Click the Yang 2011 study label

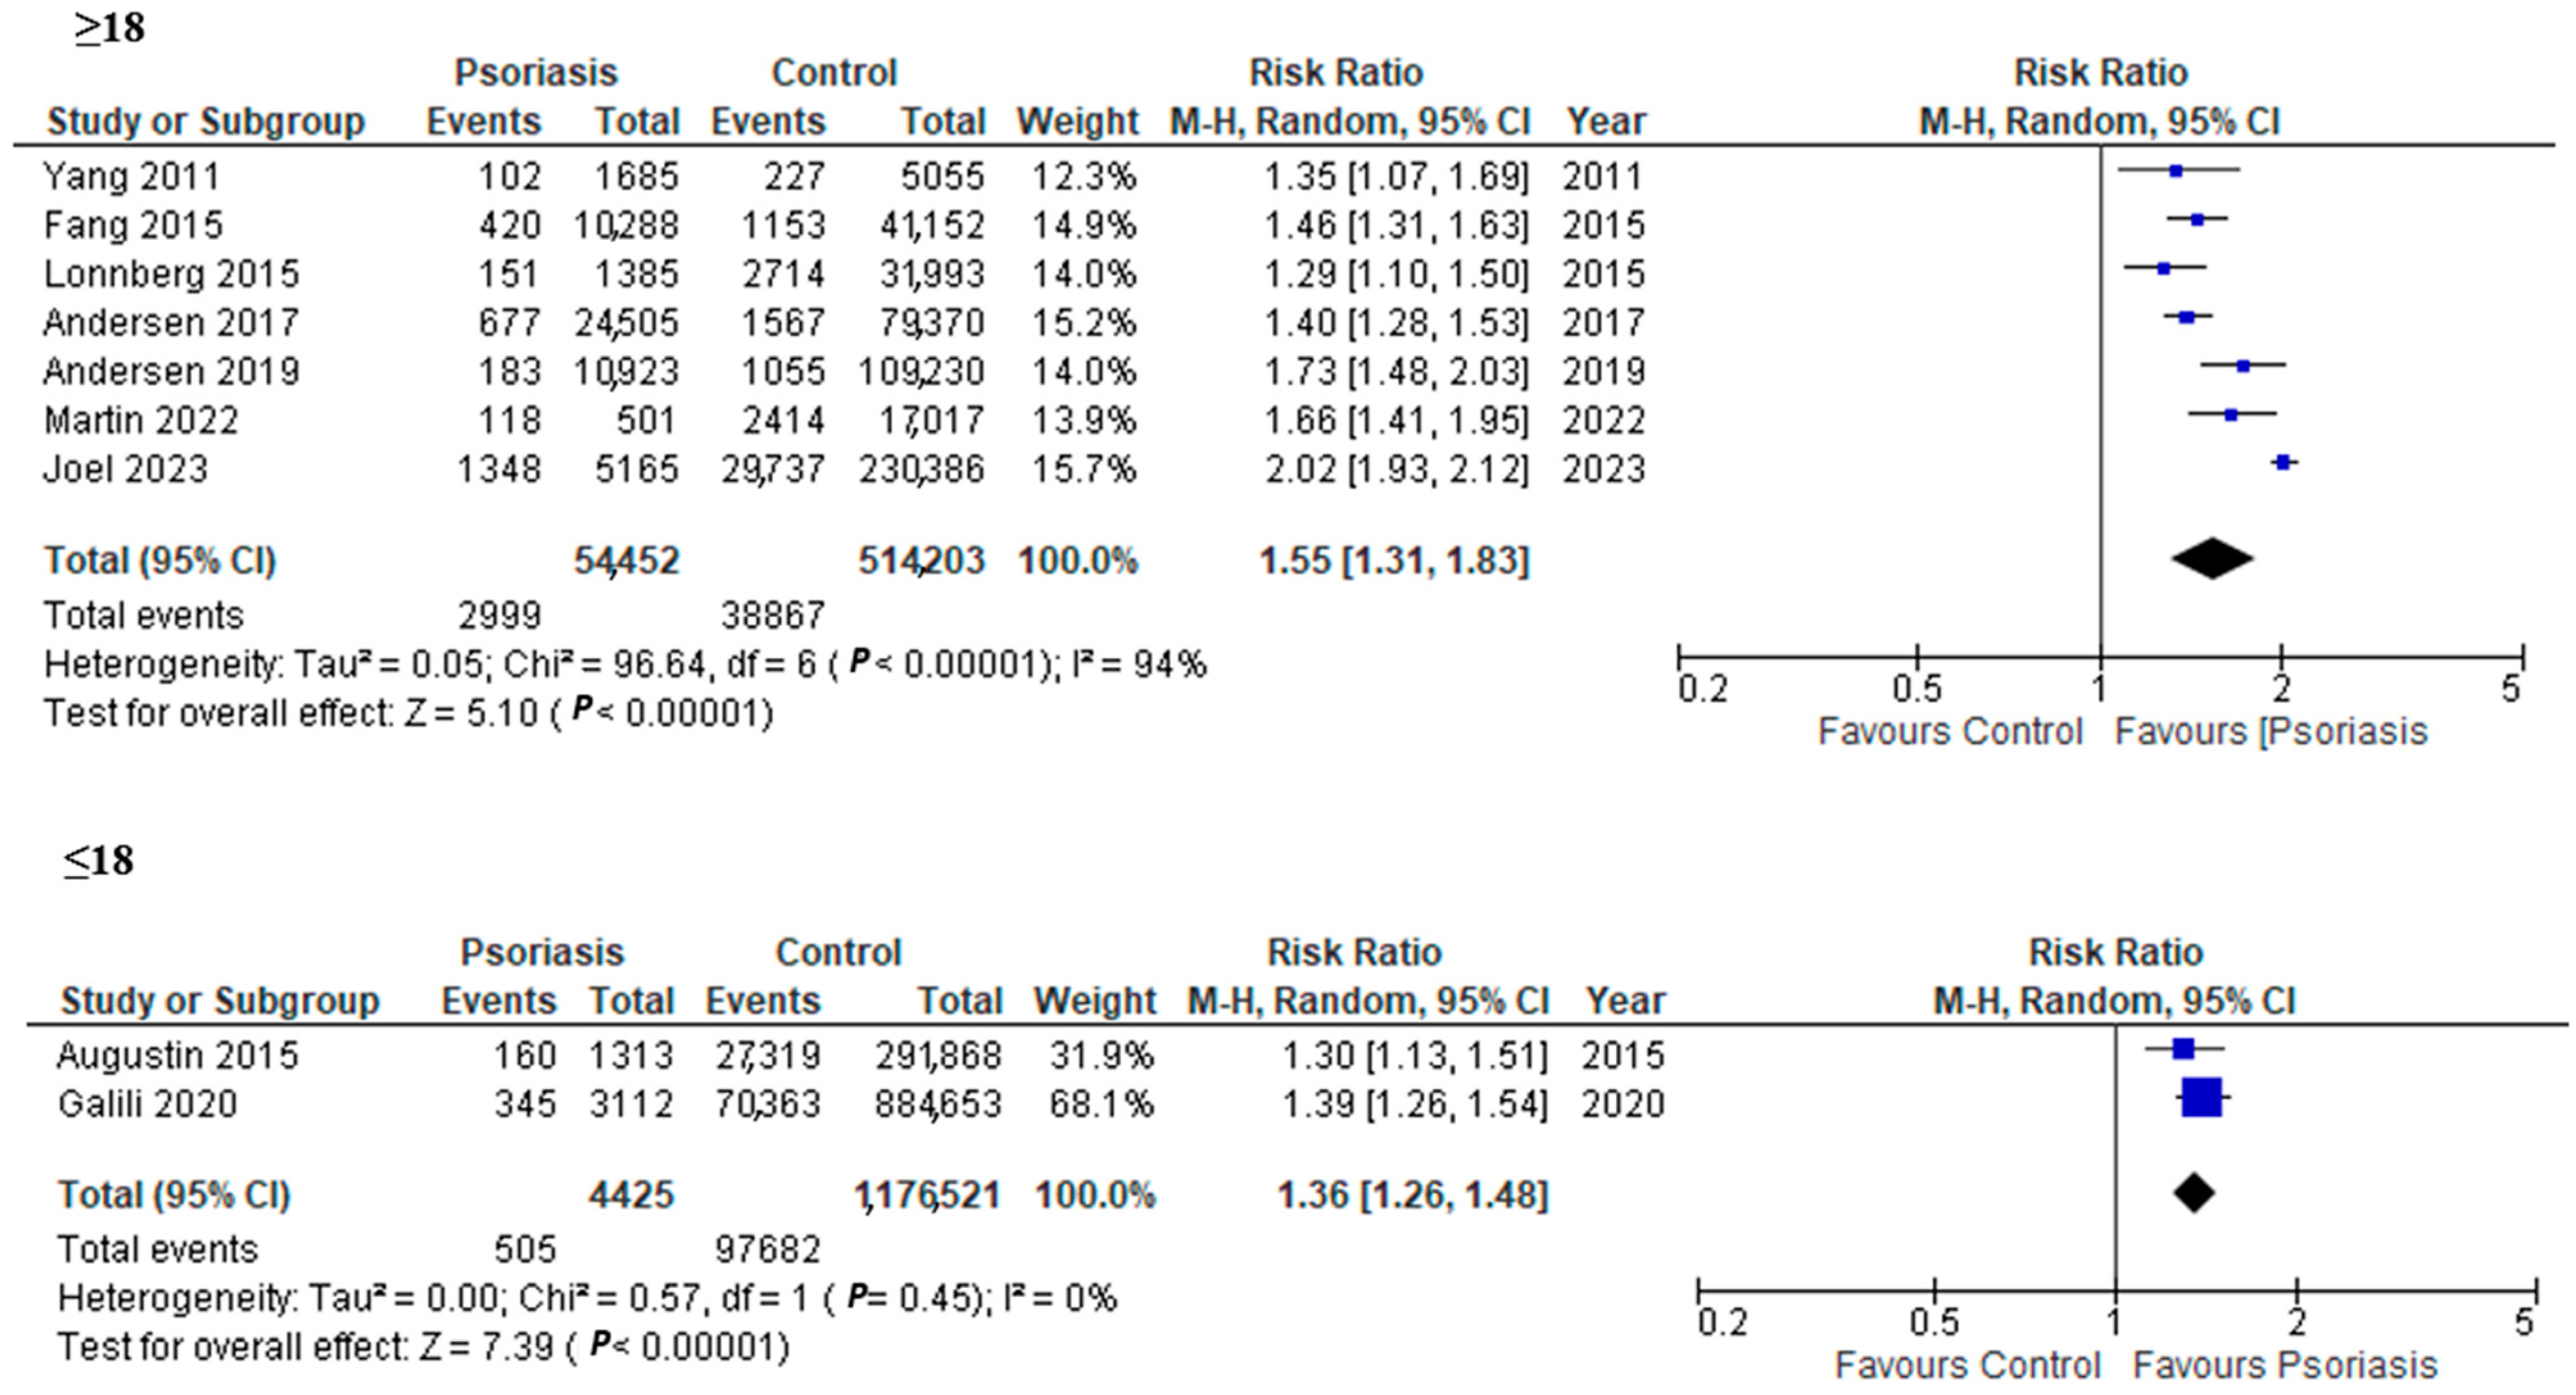coord(131,177)
